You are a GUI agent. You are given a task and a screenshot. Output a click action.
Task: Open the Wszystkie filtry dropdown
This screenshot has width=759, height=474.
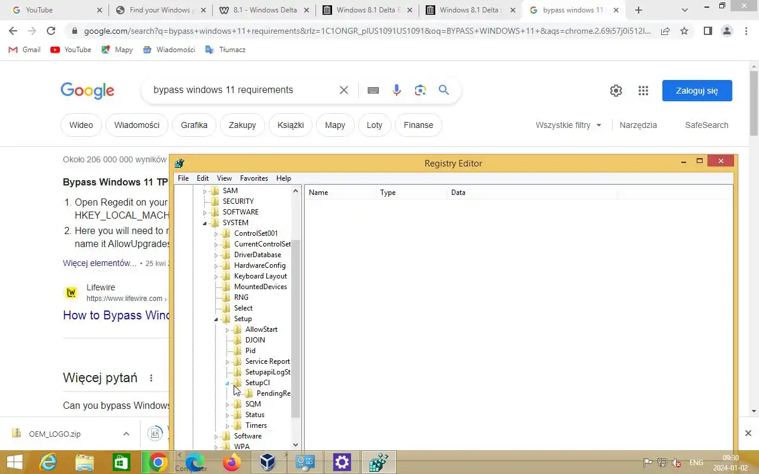(568, 125)
